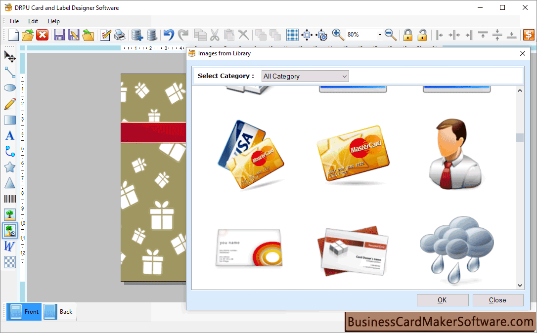The width and height of the screenshot is (537, 333).
Task: Click the select/move arrow tool
Action: coord(9,56)
